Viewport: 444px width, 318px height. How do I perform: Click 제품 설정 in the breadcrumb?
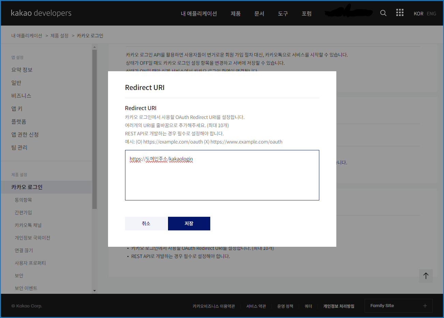[x=59, y=36]
